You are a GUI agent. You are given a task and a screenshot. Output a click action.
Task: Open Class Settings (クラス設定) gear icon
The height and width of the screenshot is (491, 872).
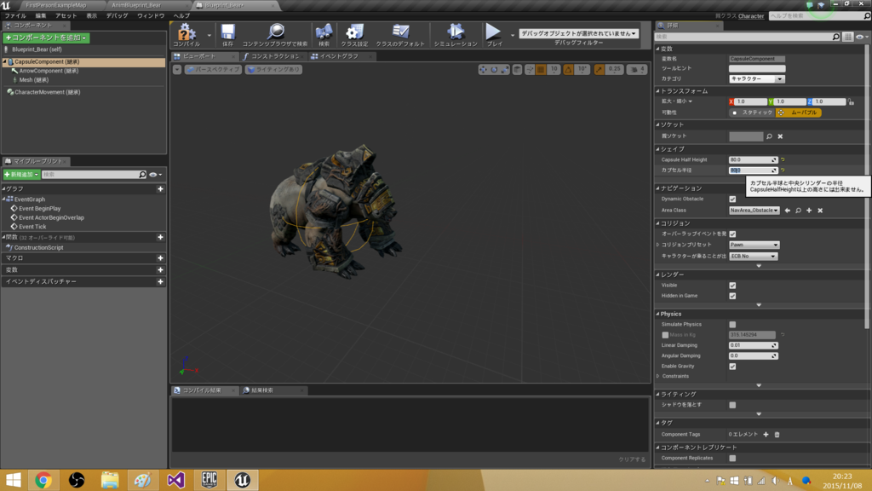click(354, 34)
